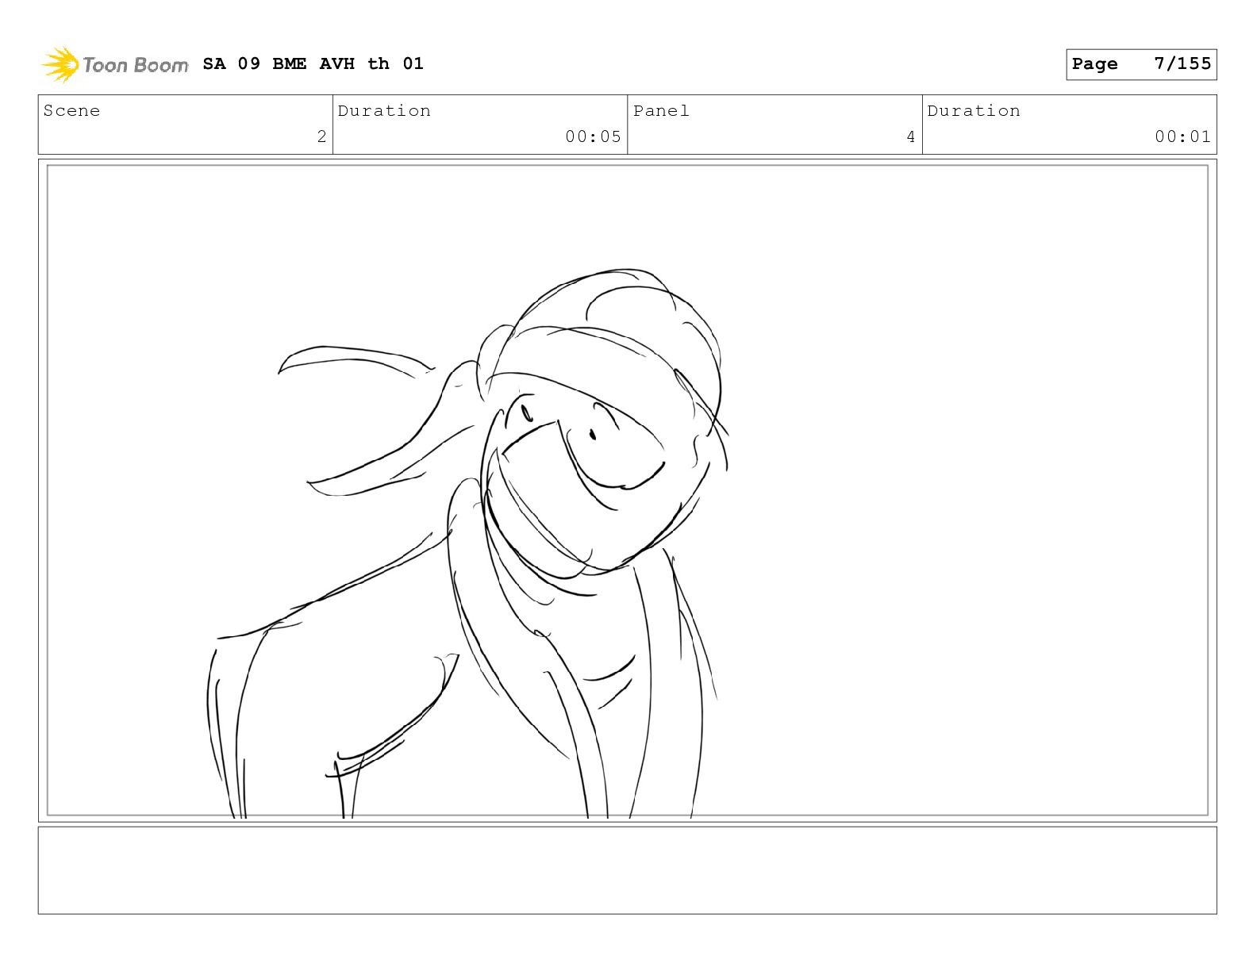Click the panel 'Duration' label
The width and height of the screenshot is (1257, 971).
coord(974,111)
